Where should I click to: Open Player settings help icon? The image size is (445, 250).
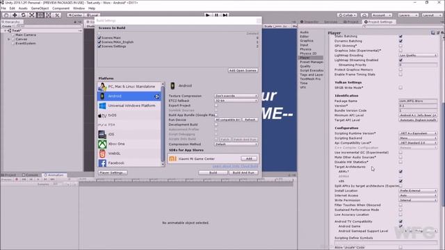pyautogui.click(x=433, y=33)
